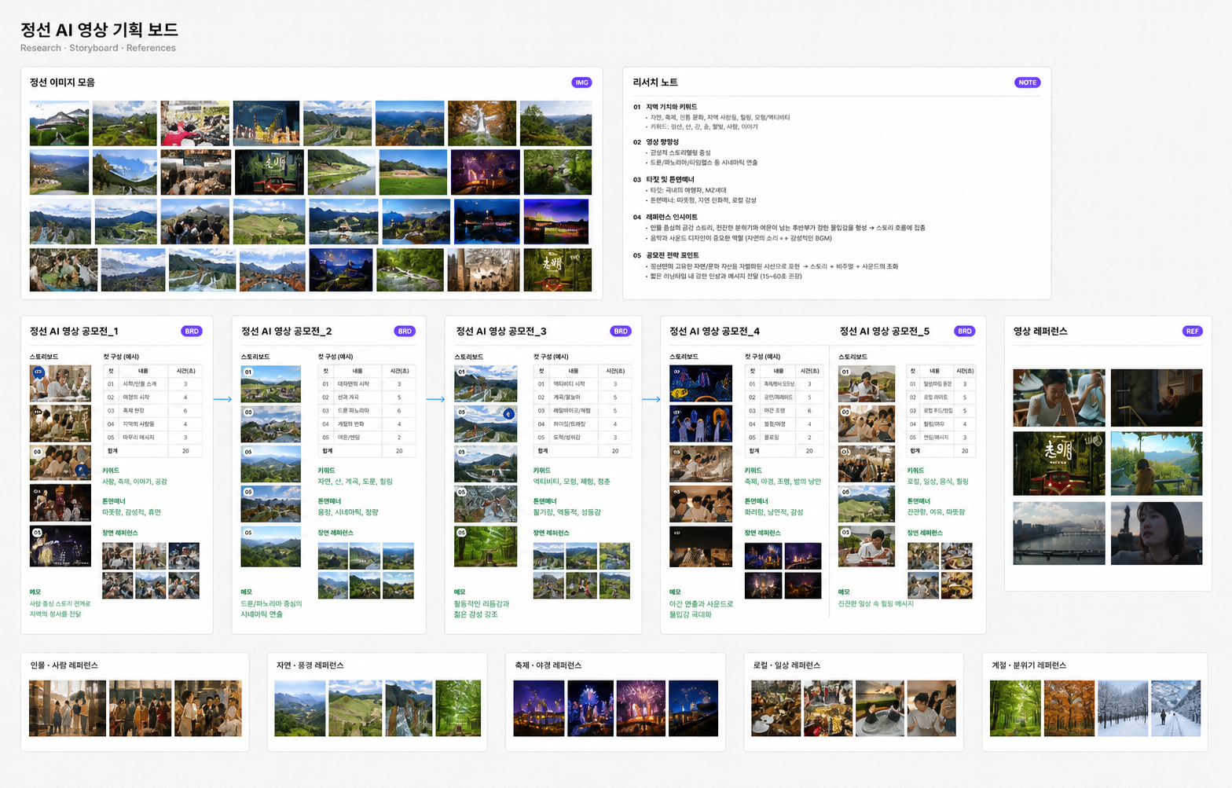Open the first storyboard frame in 공모전_2

pyautogui.click(x=271, y=384)
